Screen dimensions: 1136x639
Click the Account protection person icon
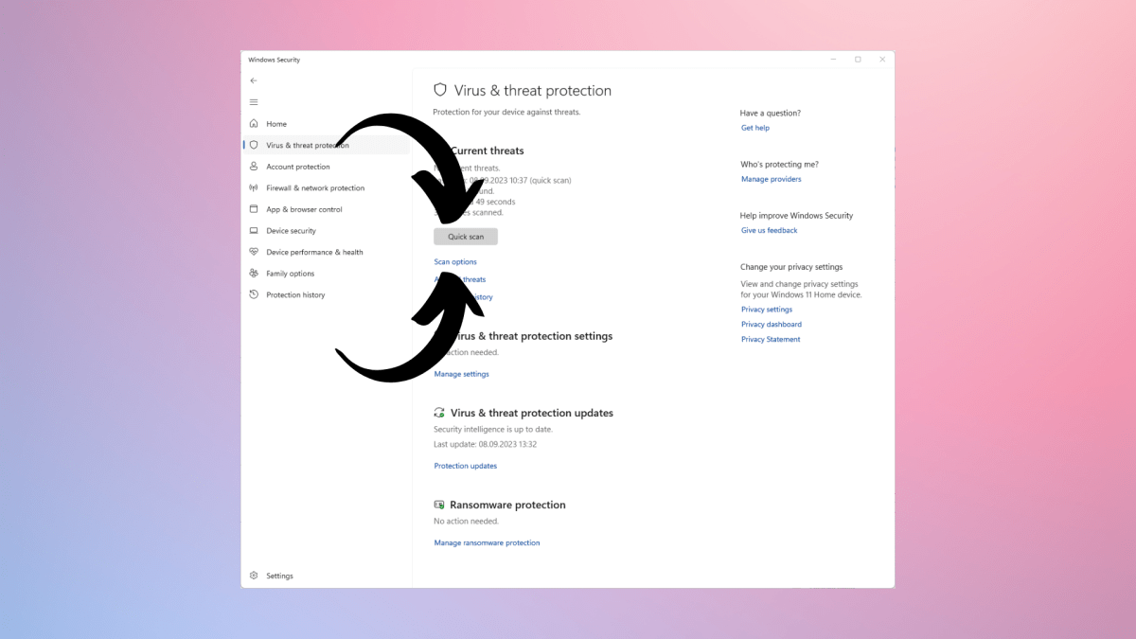coord(254,167)
